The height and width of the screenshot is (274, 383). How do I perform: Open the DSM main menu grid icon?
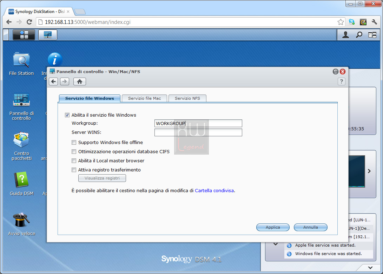[24, 35]
